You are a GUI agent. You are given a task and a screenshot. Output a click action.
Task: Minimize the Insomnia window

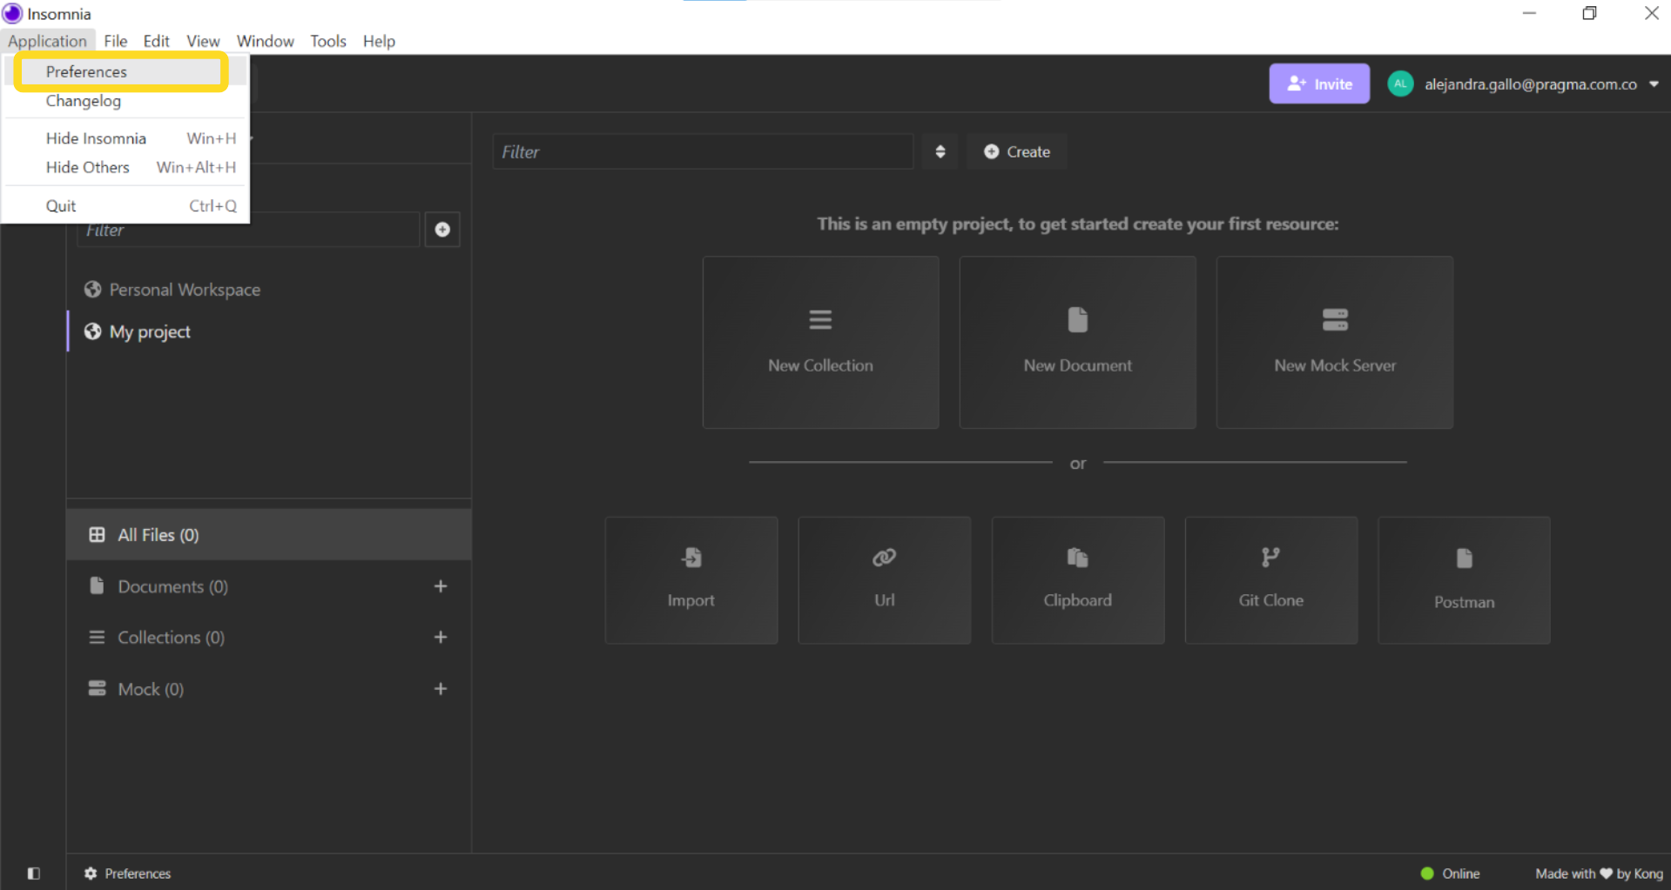click(x=1529, y=13)
